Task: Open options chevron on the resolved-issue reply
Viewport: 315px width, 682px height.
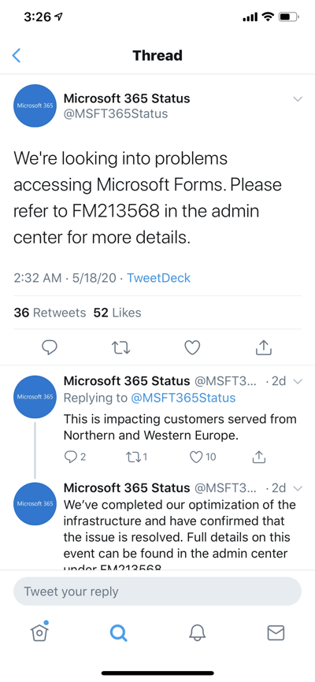Action: (x=298, y=488)
